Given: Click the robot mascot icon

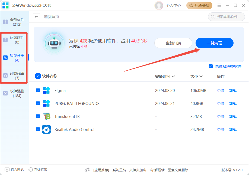Looking at the screenshot, I should click(54, 43).
